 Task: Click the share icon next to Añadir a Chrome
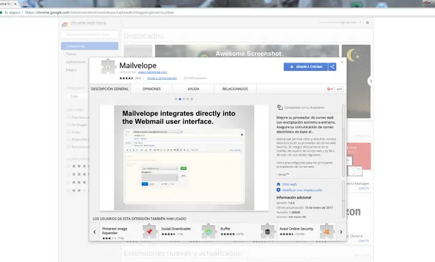click(x=332, y=67)
